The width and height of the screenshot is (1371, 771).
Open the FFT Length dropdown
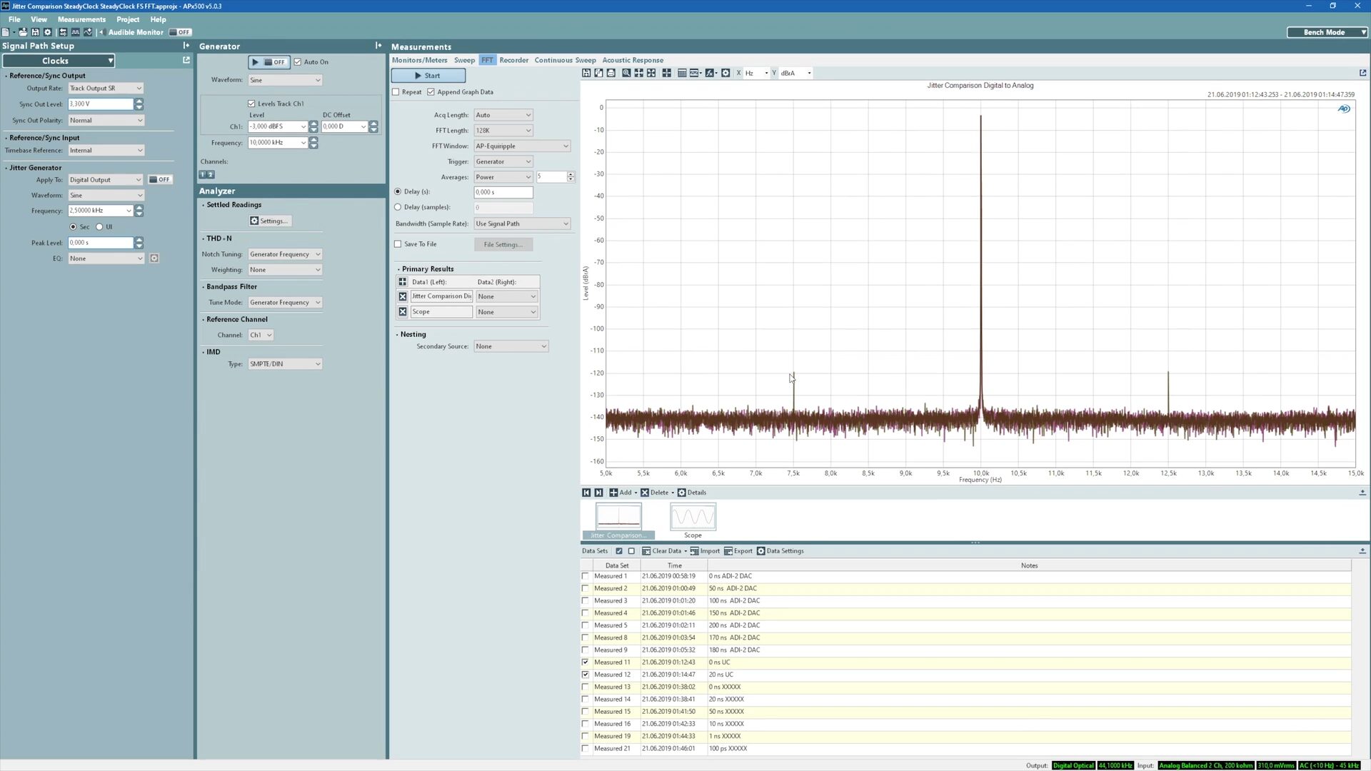[x=503, y=131]
